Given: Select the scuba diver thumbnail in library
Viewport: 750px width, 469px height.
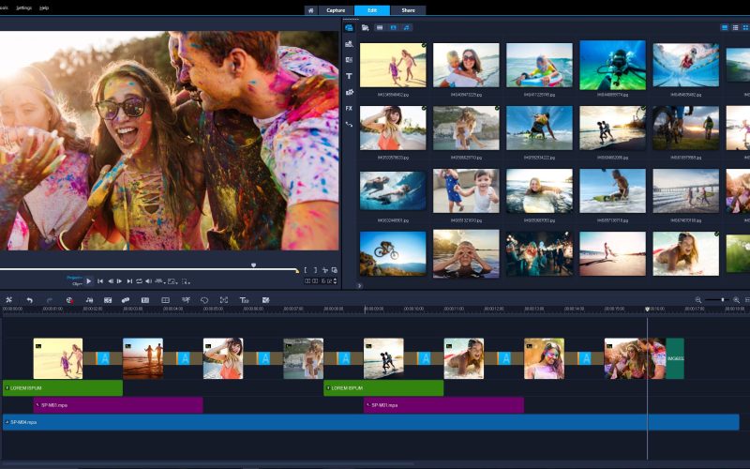Looking at the screenshot, I should click(612, 65).
